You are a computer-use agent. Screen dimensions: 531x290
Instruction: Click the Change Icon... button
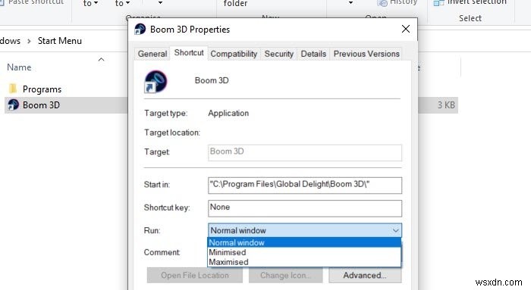(x=285, y=275)
